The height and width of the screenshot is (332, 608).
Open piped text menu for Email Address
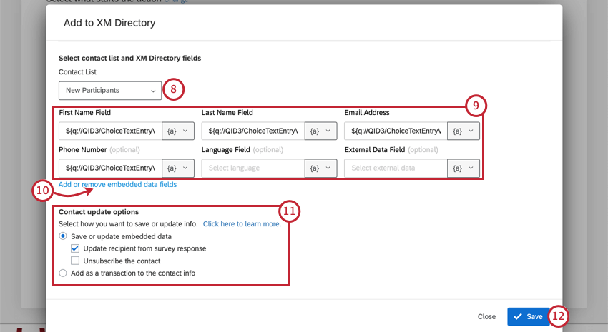(464, 131)
